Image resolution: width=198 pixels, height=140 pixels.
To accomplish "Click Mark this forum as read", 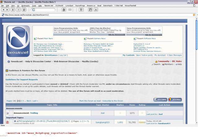I will tap(90, 101).
